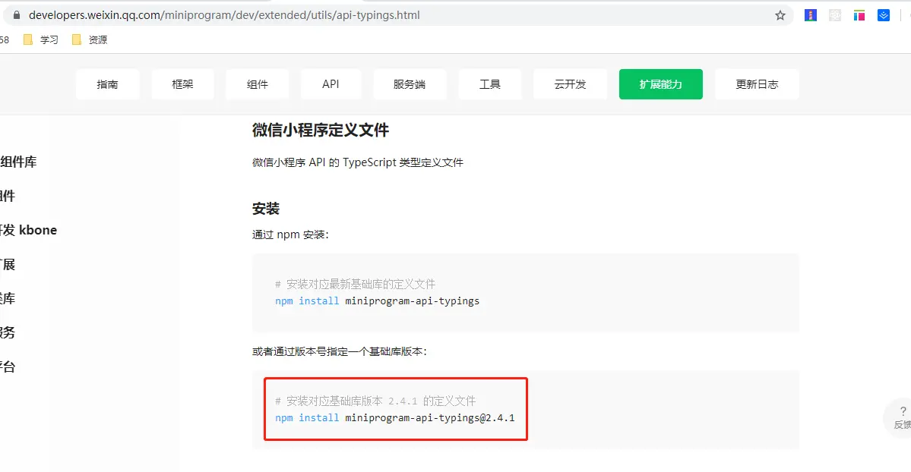Screen dimensions: 911x472
Task: Switch to the 框架 tab
Action: (x=182, y=84)
